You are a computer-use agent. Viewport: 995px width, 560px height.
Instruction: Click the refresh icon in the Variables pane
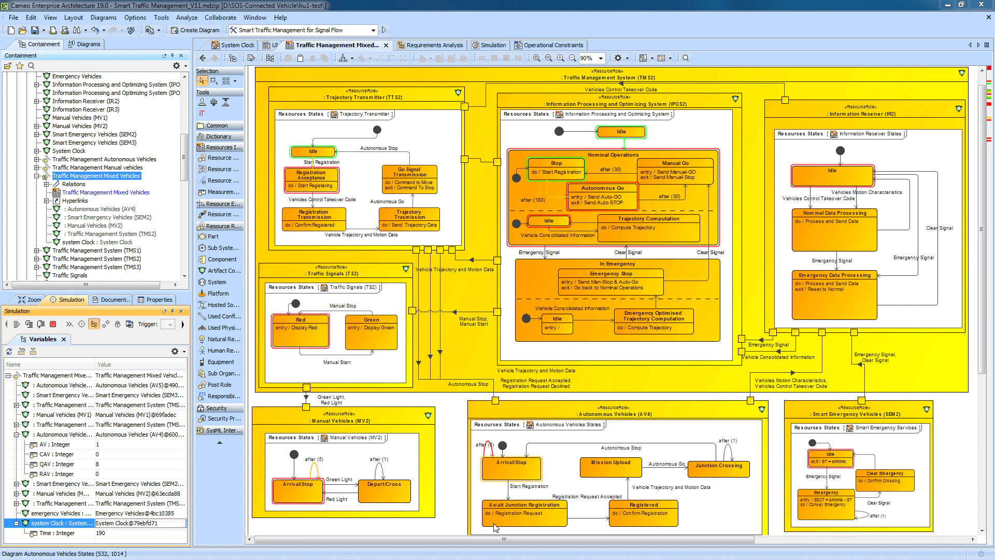[x=8, y=352]
